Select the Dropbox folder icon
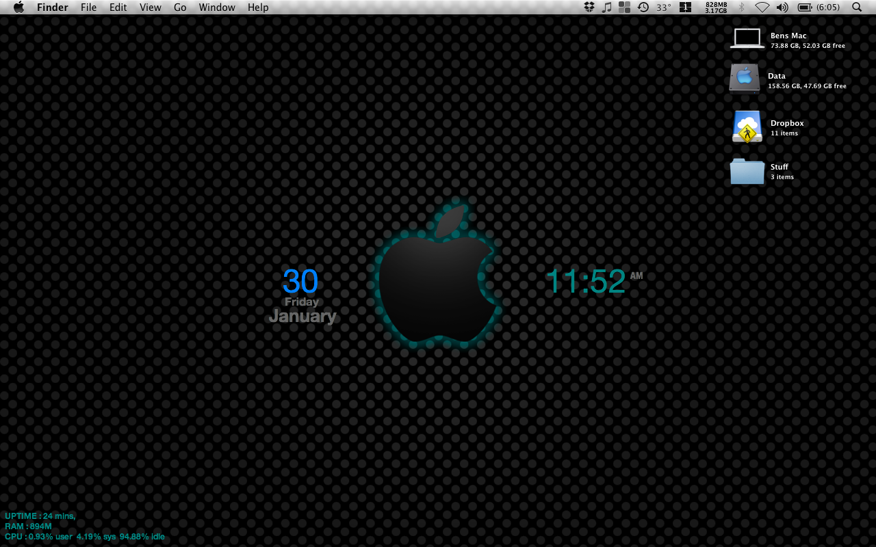The image size is (876, 547). tap(747, 126)
